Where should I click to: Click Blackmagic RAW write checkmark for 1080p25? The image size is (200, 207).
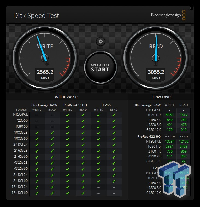[x=37, y=133]
